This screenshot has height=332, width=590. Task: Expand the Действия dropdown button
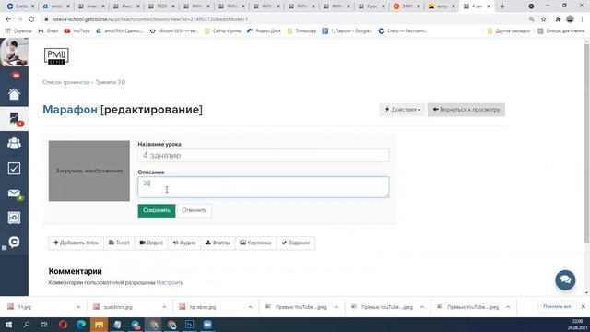[402, 110]
